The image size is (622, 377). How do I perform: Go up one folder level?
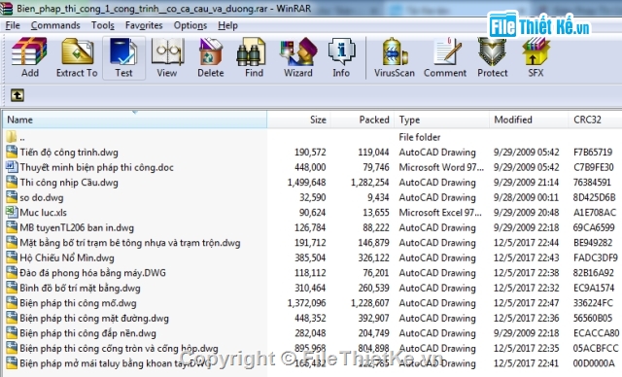pyautogui.click(x=17, y=95)
